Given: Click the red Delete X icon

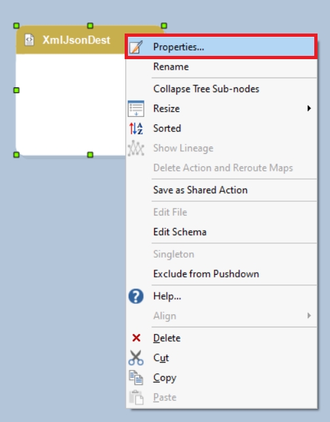Looking at the screenshot, I should click(136, 338).
